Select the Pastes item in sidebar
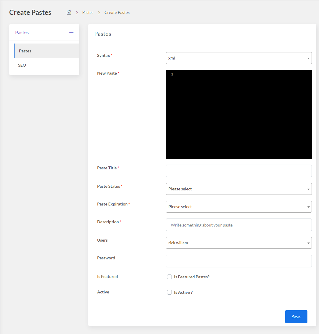 click(x=47, y=51)
